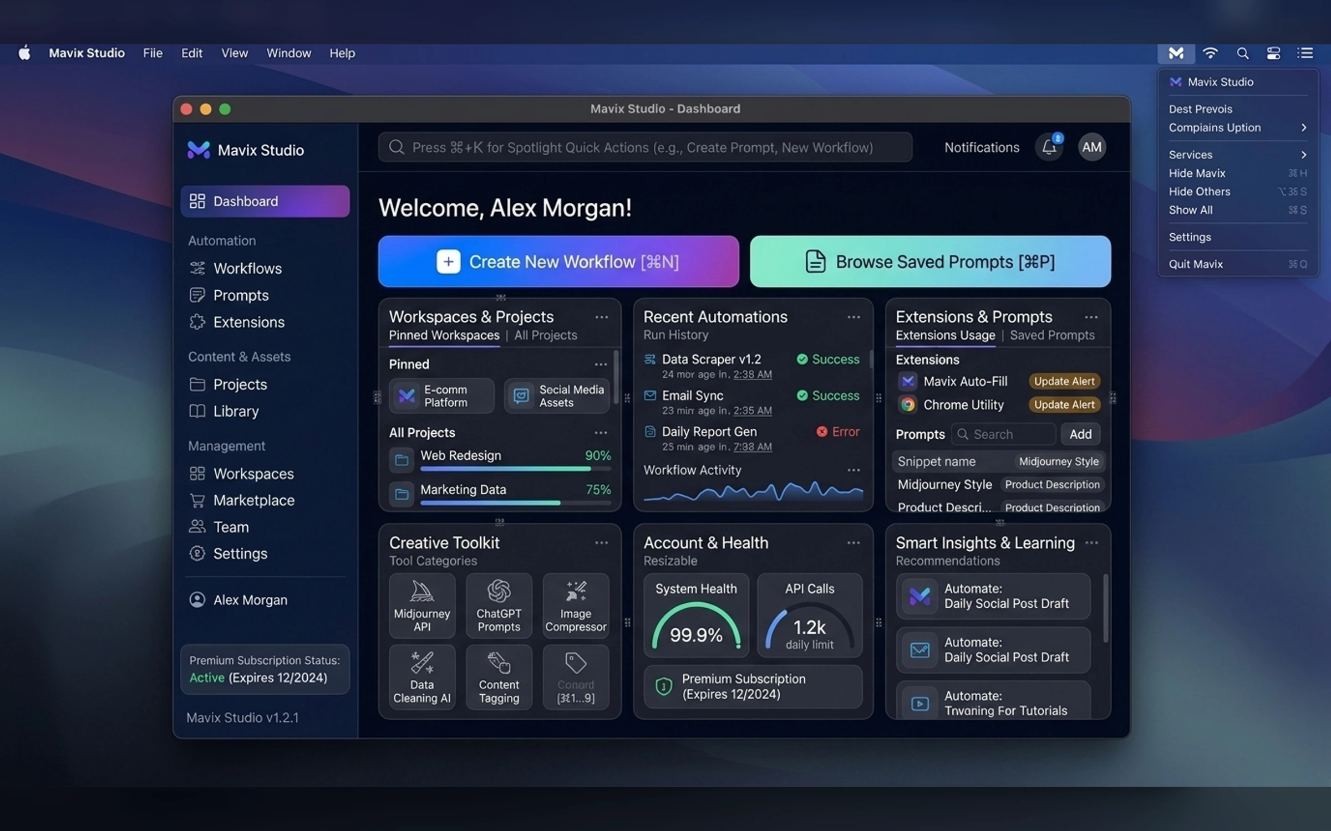Click the Mavix menu bar icon
This screenshot has width=1331, height=831.
(x=1176, y=53)
